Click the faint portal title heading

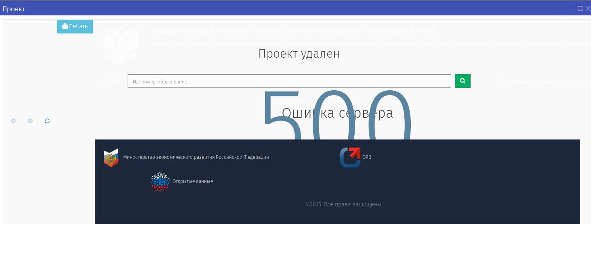point(294,30)
